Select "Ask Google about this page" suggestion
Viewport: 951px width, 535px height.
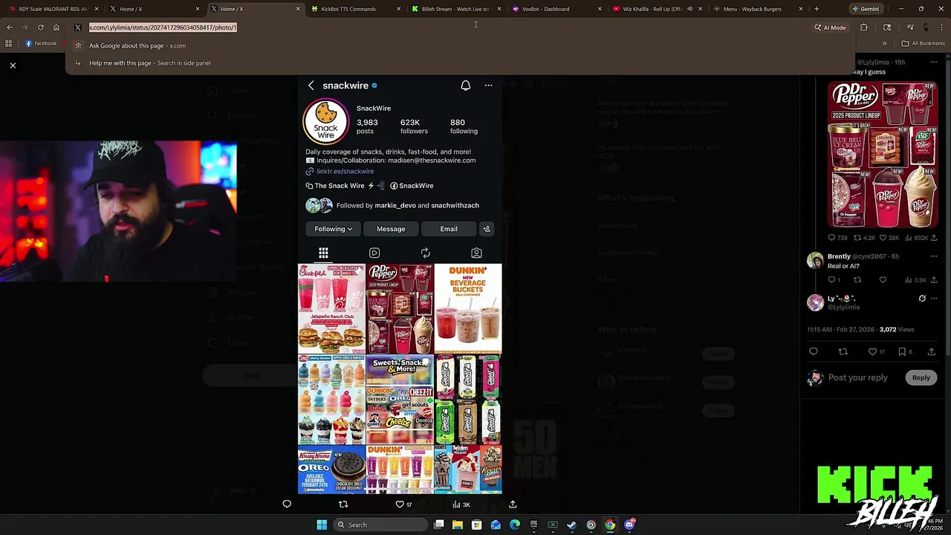[461, 45]
